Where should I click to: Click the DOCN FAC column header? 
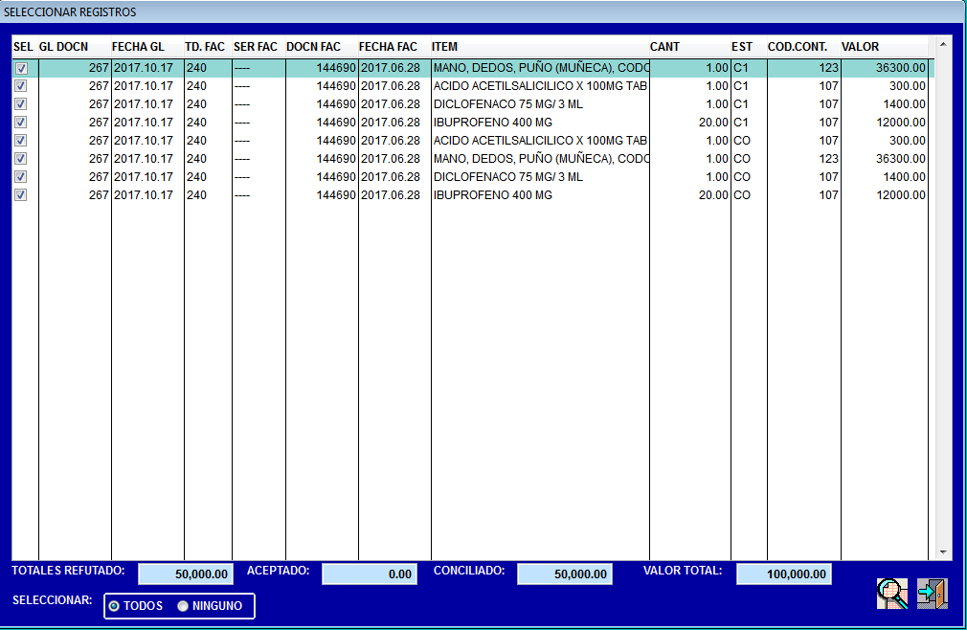coord(322,47)
